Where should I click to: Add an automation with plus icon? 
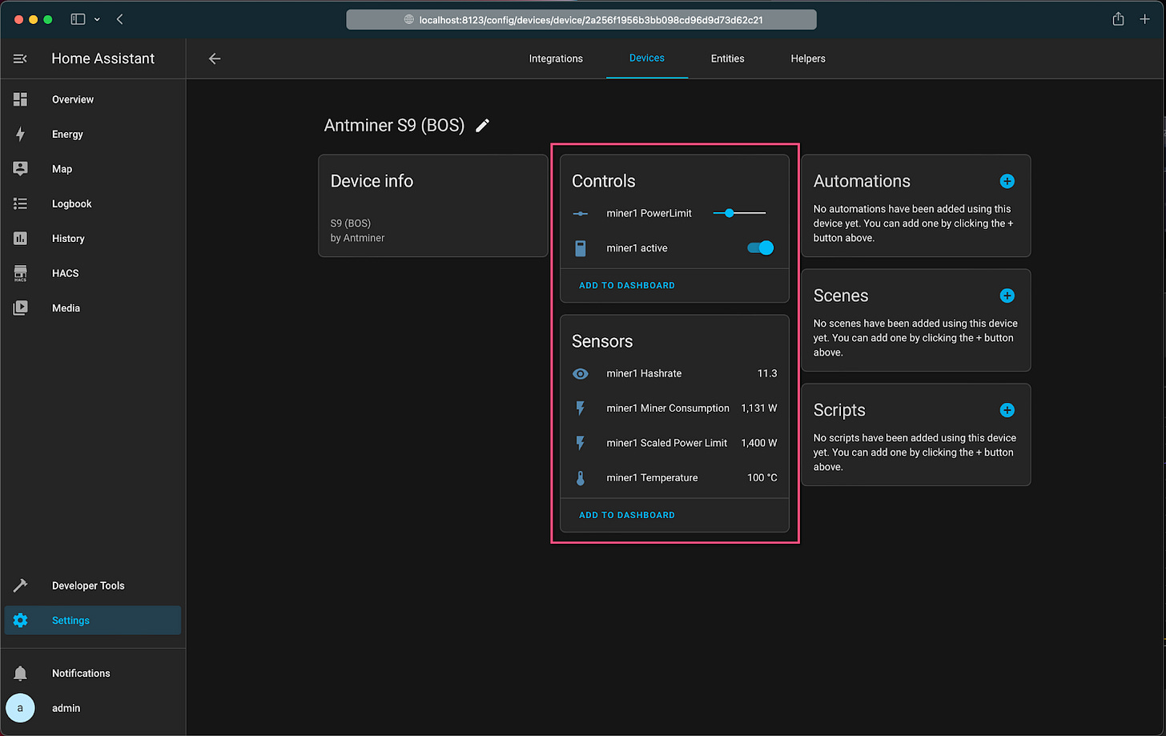point(1007,181)
